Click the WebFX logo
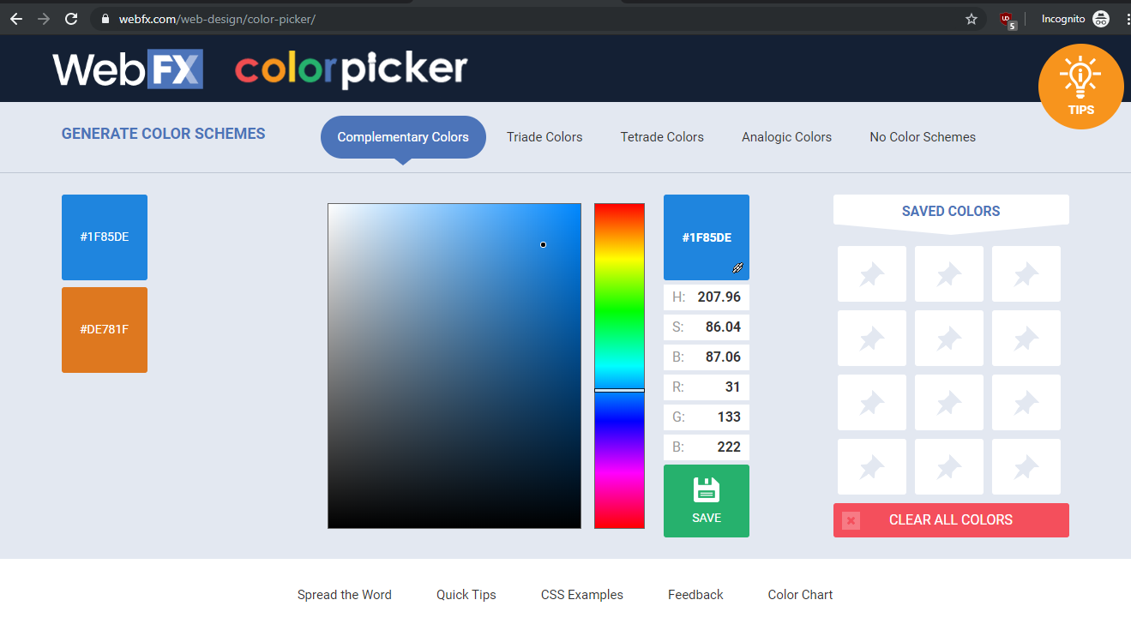The width and height of the screenshot is (1131, 624). click(127, 70)
